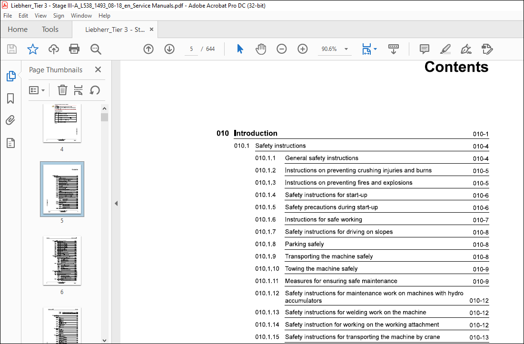Click the thumbnails scrollbar up arrow

[x=104, y=108]
